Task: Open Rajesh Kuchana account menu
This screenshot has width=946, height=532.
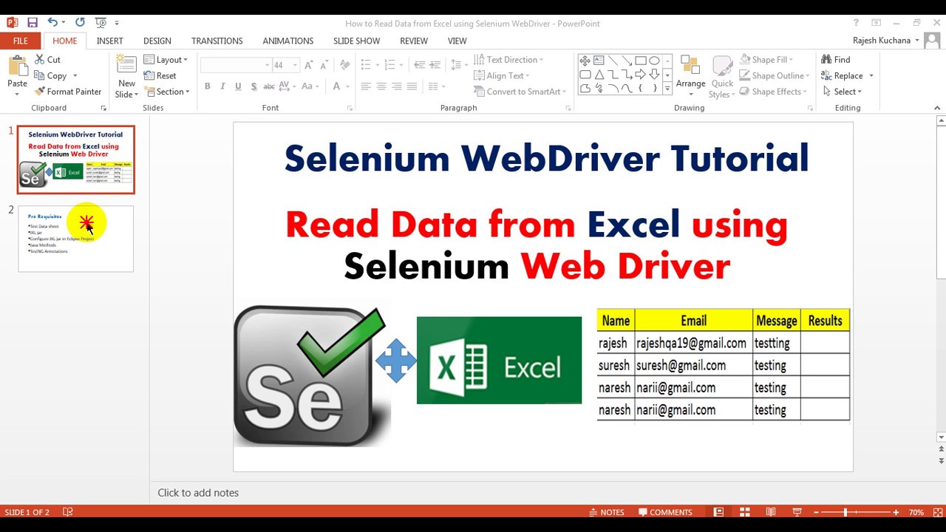Action: 885,41
